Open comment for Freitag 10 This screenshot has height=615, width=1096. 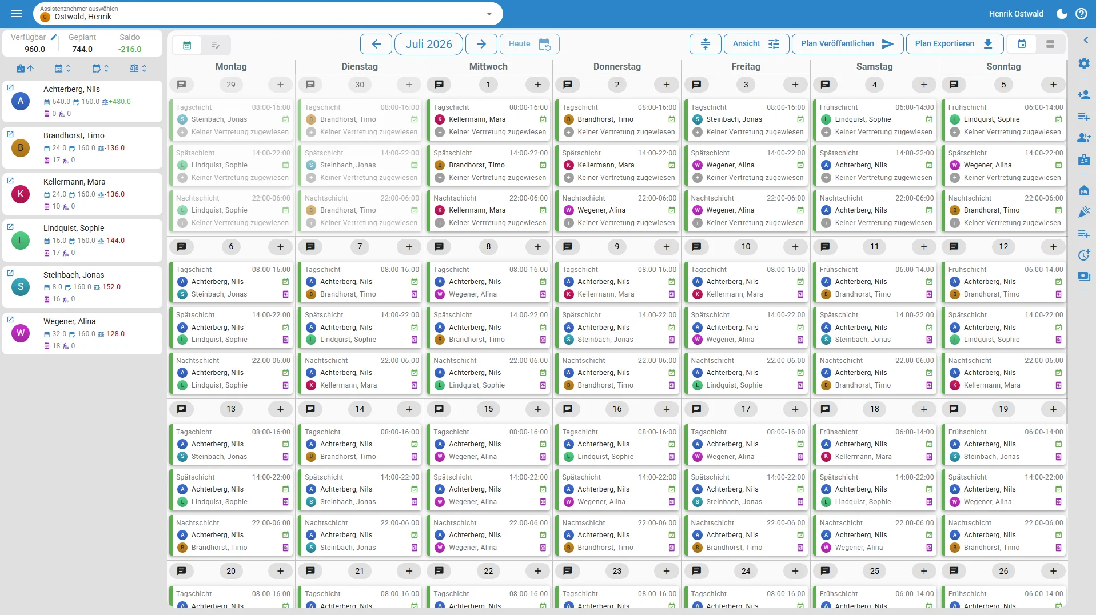[696, 247]
